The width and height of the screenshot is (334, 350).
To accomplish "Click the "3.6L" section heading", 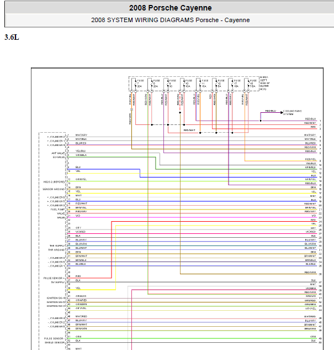I will click(12, 37).
